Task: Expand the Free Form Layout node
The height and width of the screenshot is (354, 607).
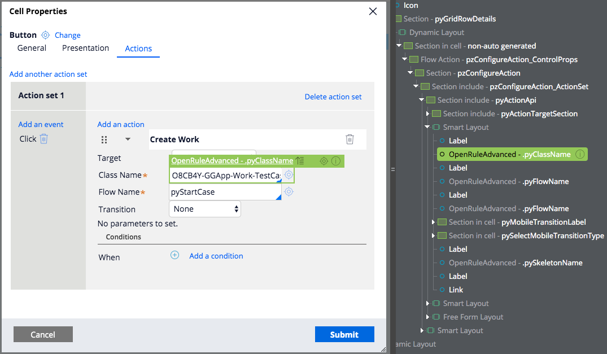Action: coord(427,317)
